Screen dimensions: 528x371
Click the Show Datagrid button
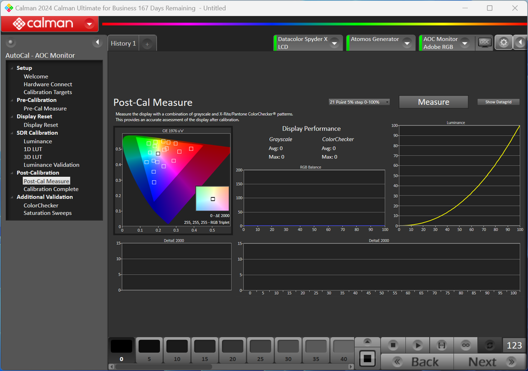tap(498, 102)
